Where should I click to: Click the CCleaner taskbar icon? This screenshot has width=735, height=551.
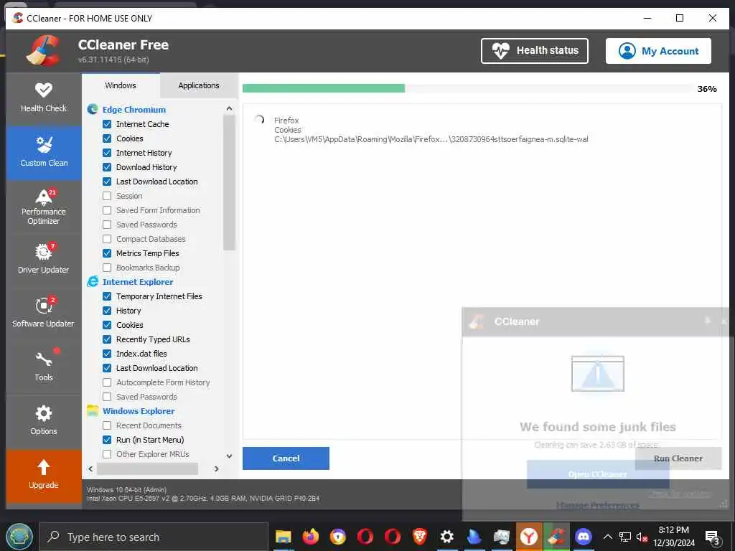[x=556, y=537]
